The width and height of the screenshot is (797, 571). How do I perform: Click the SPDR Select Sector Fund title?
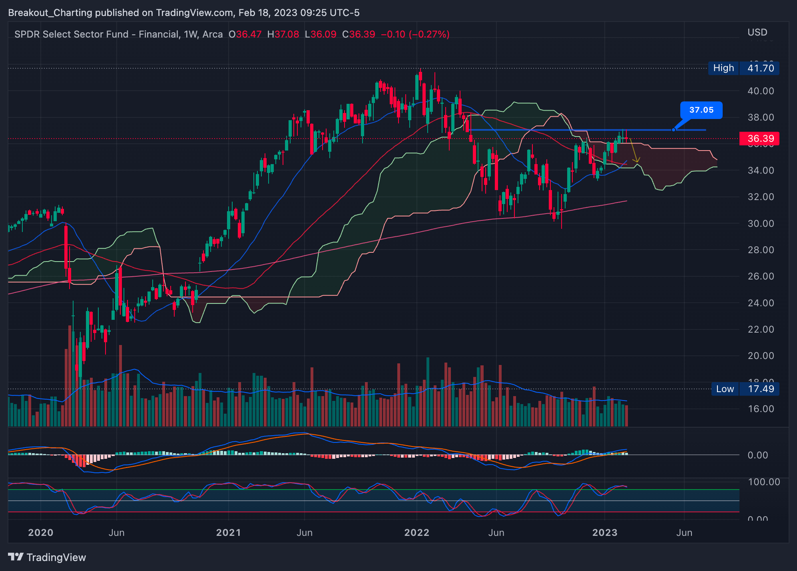pyautogui.click(x=96, y=34)
